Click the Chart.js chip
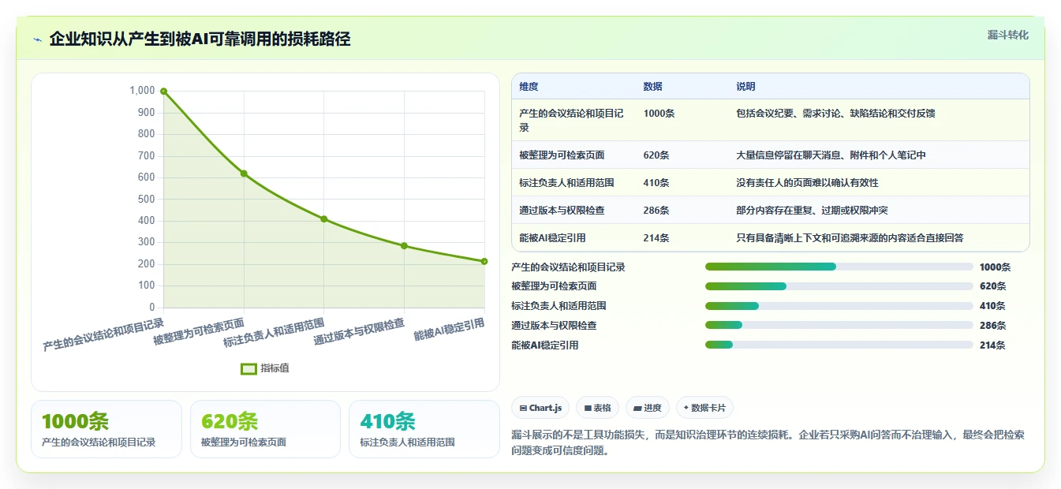Viewport: 1061px width, 489px height. 540,408
